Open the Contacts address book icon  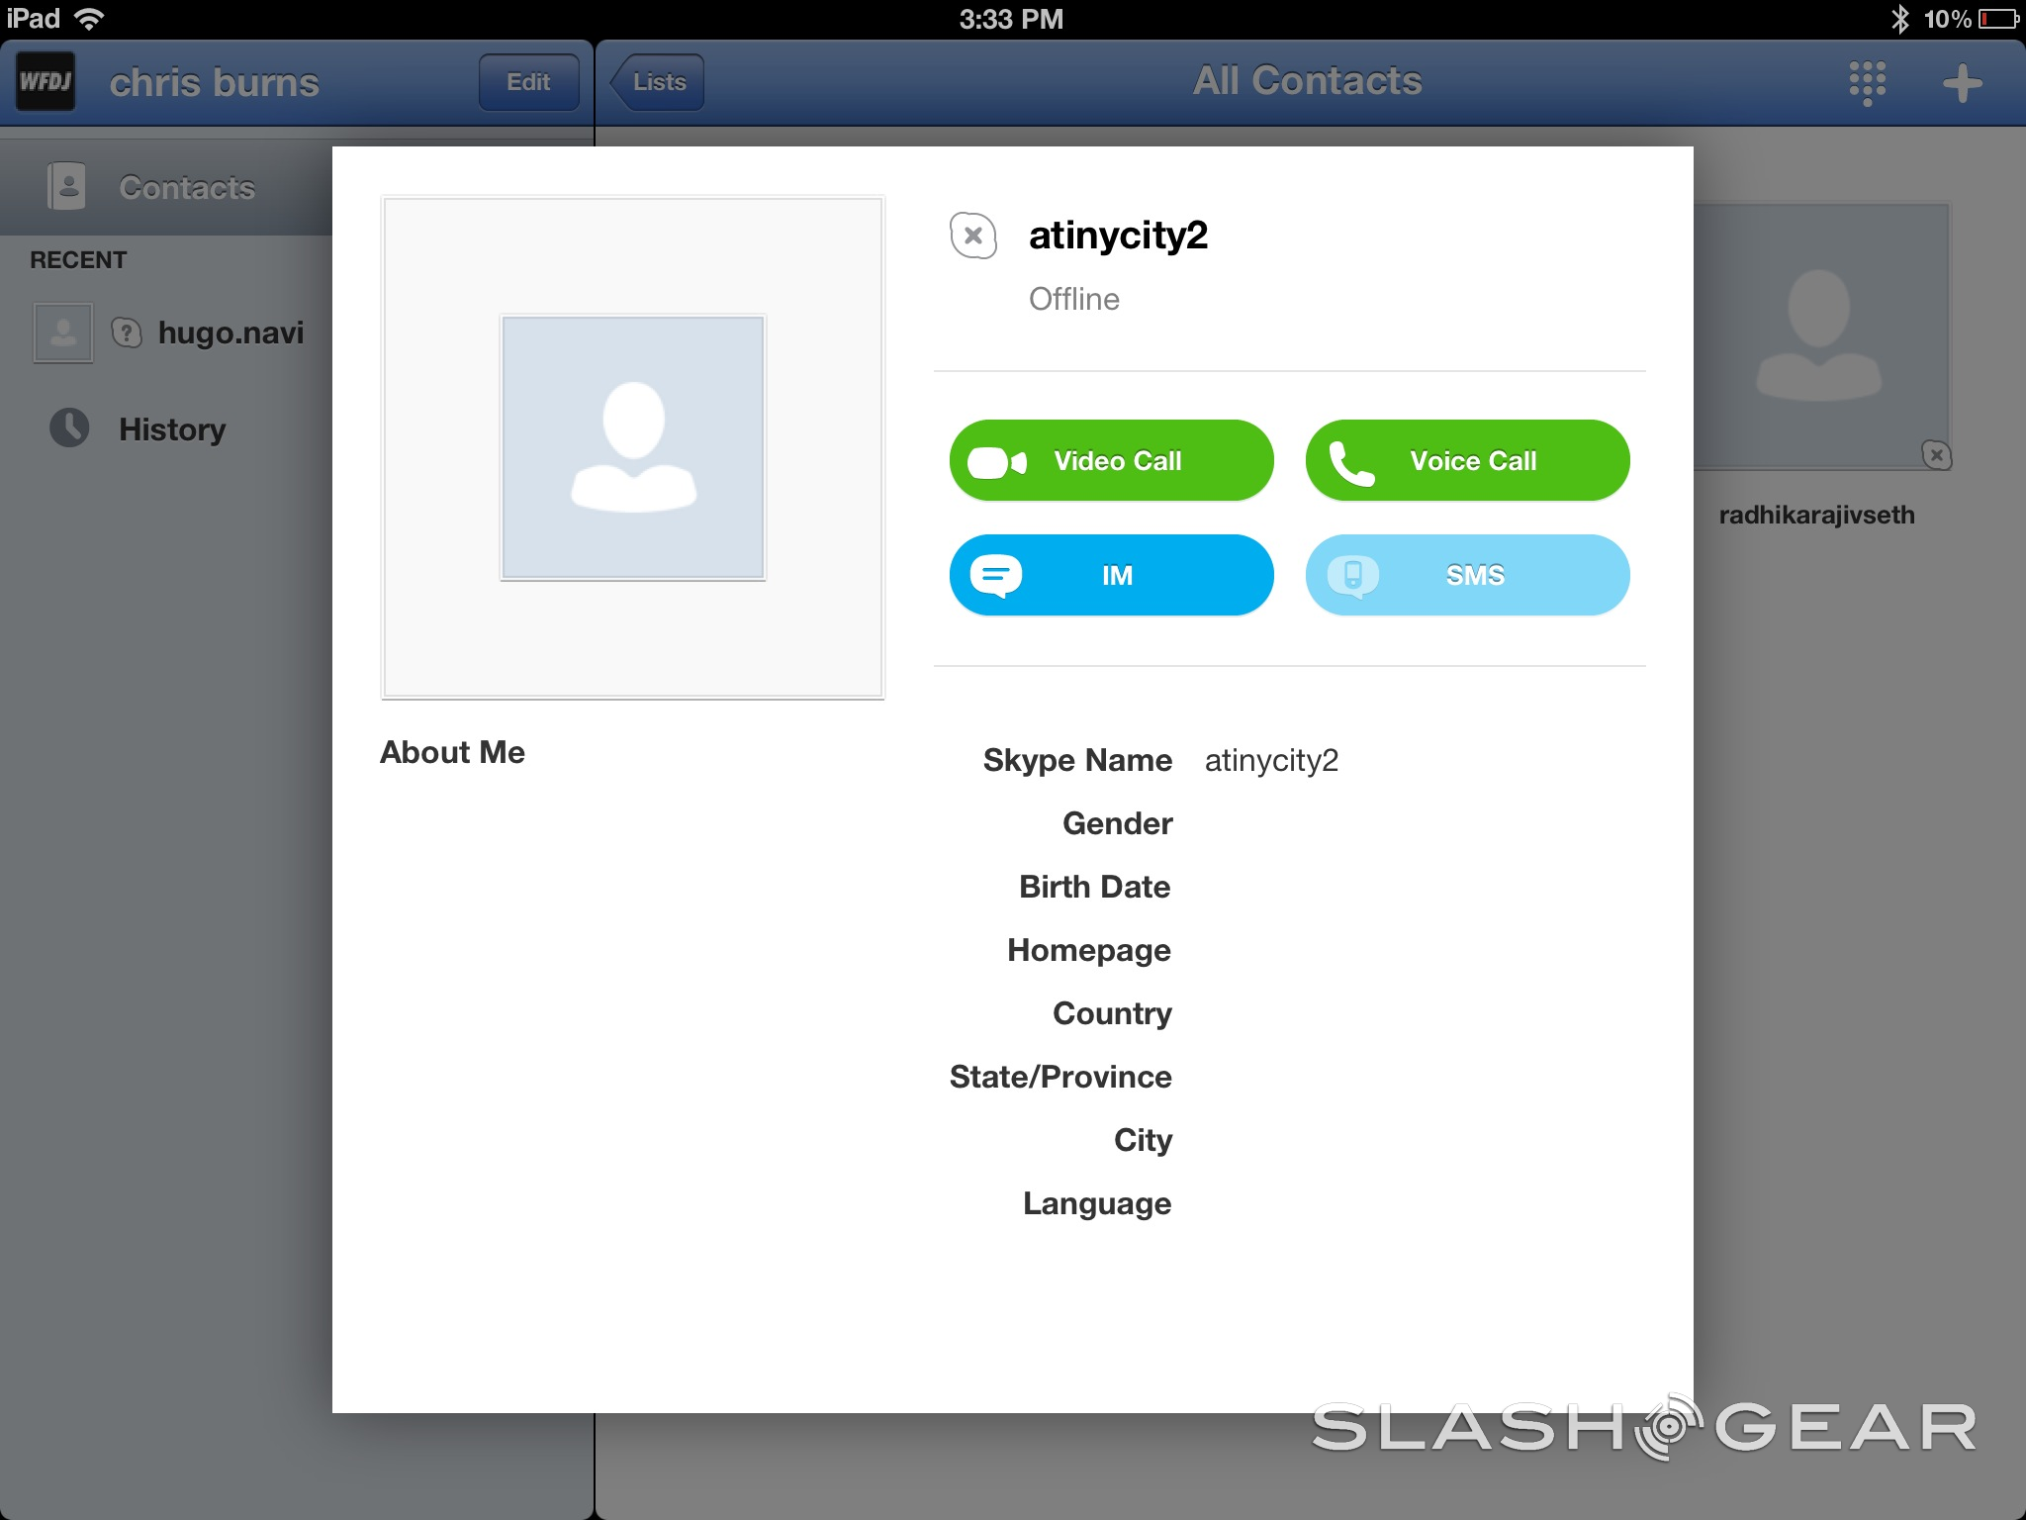(67, 186)
